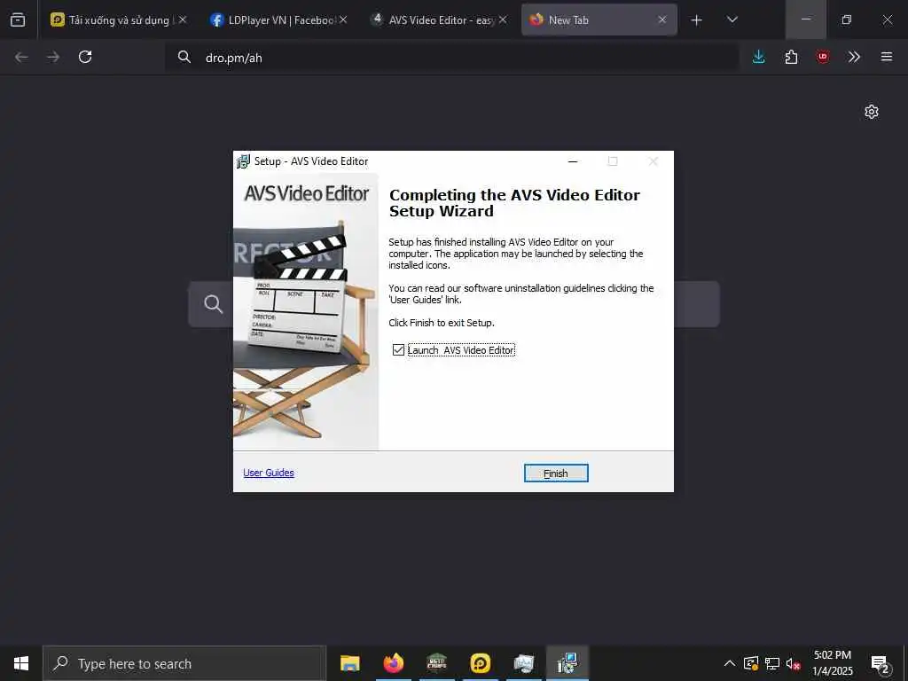The height and width of the screenshot is (681, 908).
Task: Open the browser Downloads panel
Action: (x=759, y=57)
